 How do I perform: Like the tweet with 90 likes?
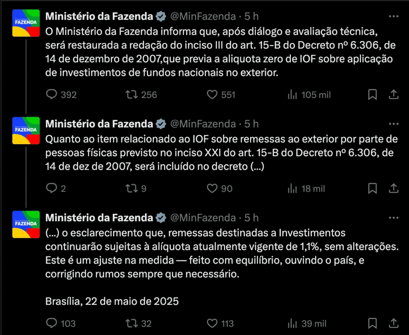pyautogui.click(x=212, y=188)
